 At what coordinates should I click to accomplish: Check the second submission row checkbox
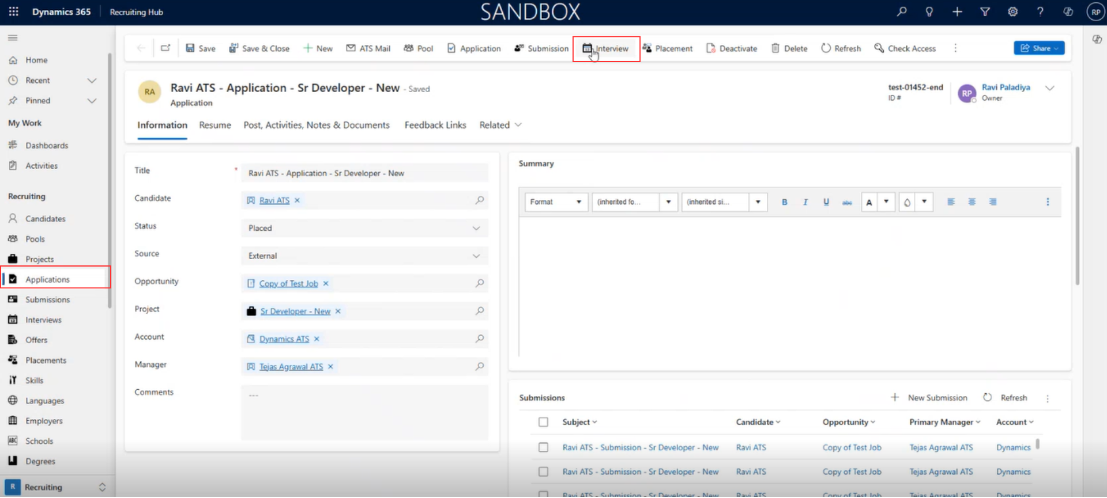click(x=543, y=472)
